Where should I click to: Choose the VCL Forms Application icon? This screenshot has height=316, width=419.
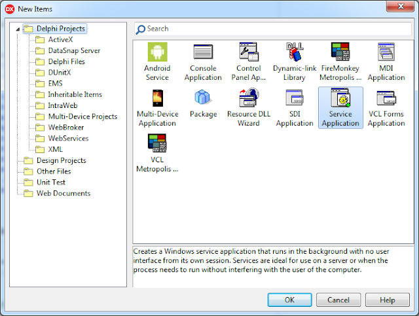coord(386,98)
